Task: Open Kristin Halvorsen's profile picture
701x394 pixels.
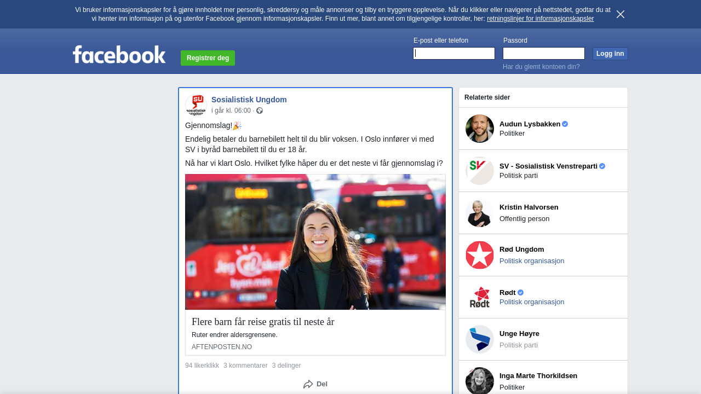Action: click(x=480, y=213)
